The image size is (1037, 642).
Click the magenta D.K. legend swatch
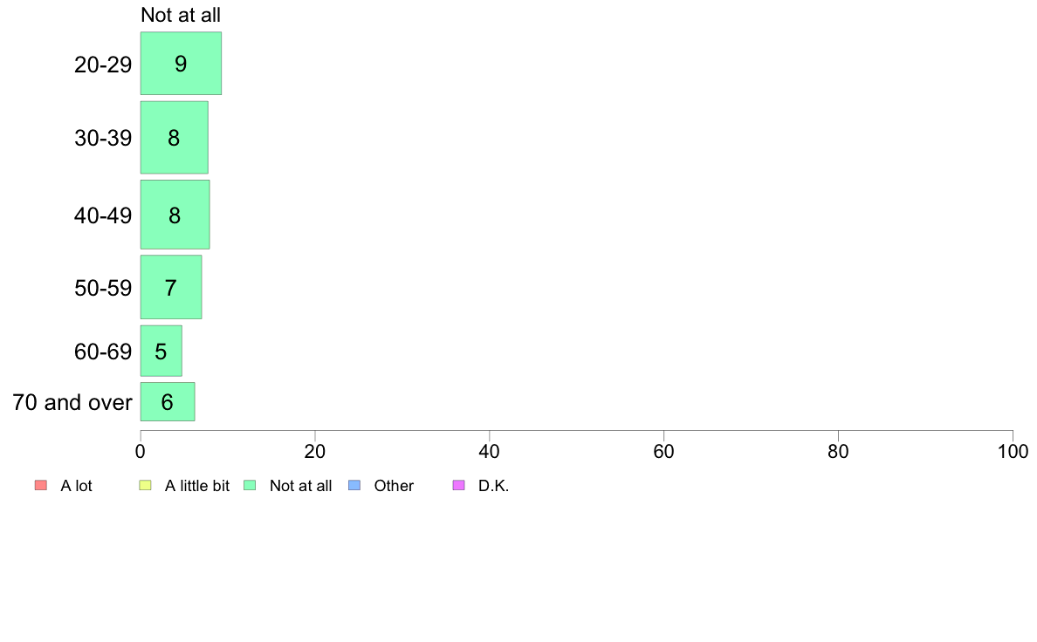tap(459, 485)
